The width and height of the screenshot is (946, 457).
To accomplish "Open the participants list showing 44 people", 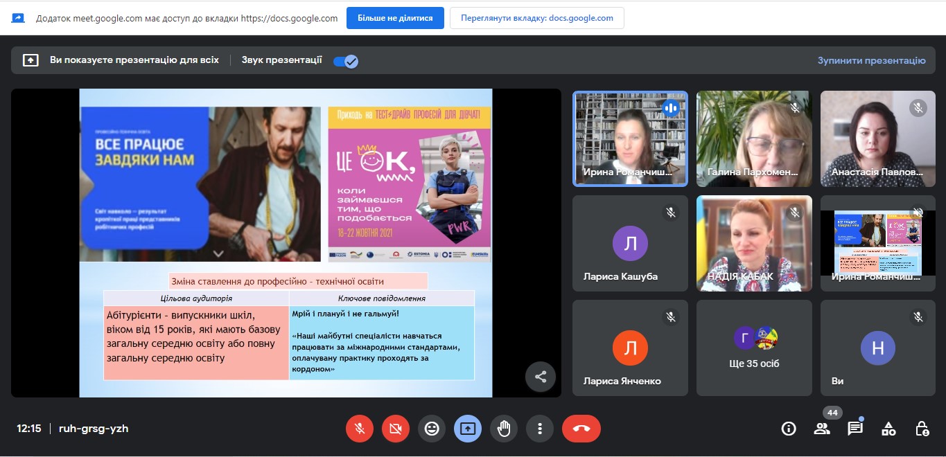I will click(x=822, y=429).
